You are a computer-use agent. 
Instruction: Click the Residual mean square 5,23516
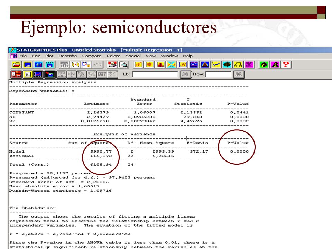[x=163, y=156]
